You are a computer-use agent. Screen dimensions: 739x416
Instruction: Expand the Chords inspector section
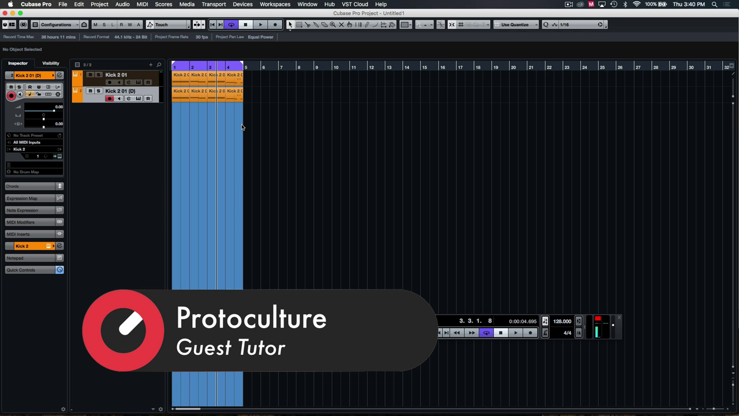coord(34,187)
